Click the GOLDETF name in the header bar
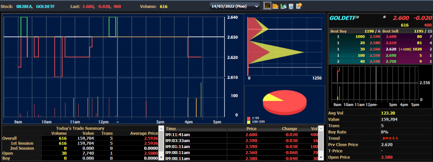This screenshot has height=162, width=433. point(46,6)
